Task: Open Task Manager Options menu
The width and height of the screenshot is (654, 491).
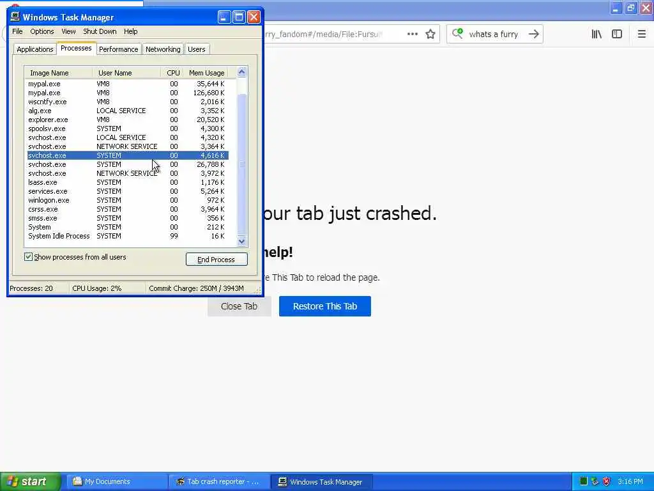Action: pos(42,31)
